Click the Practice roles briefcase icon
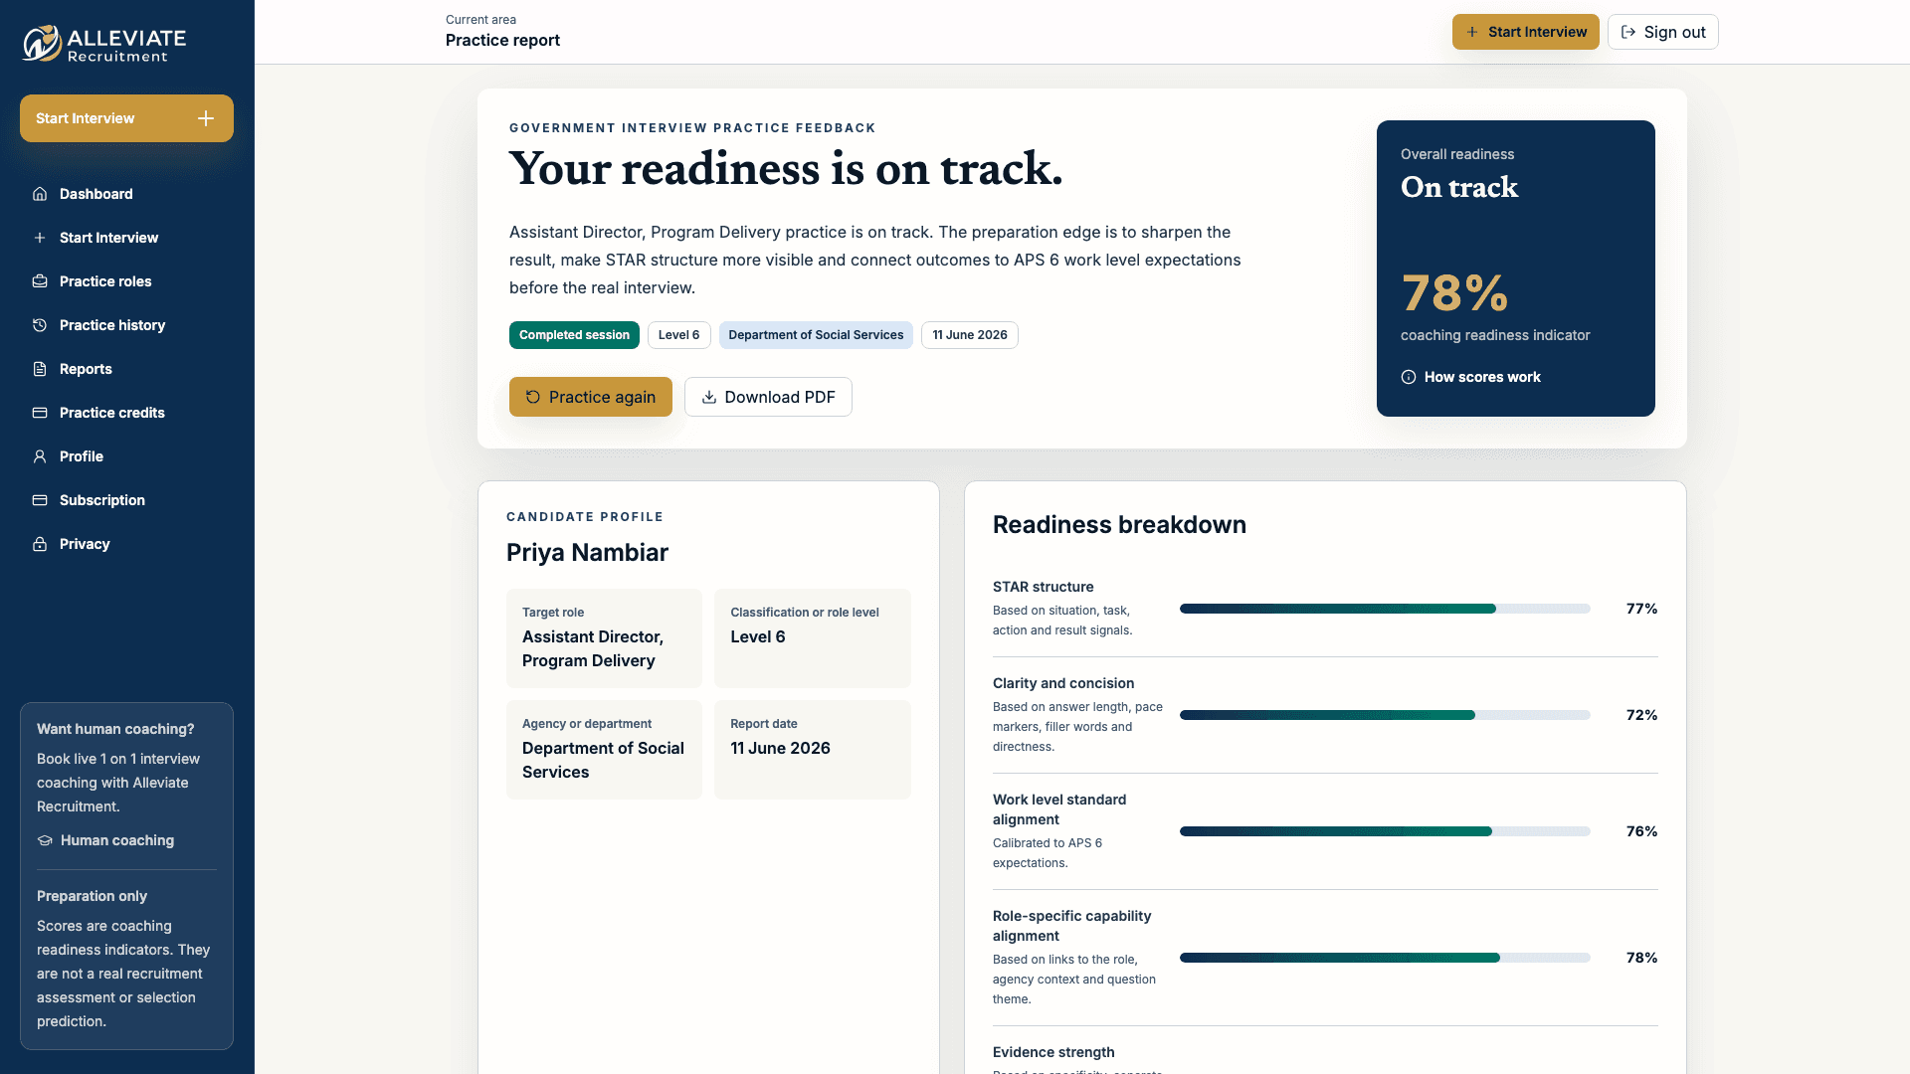1910x1074 pixels. click(40, 281)
